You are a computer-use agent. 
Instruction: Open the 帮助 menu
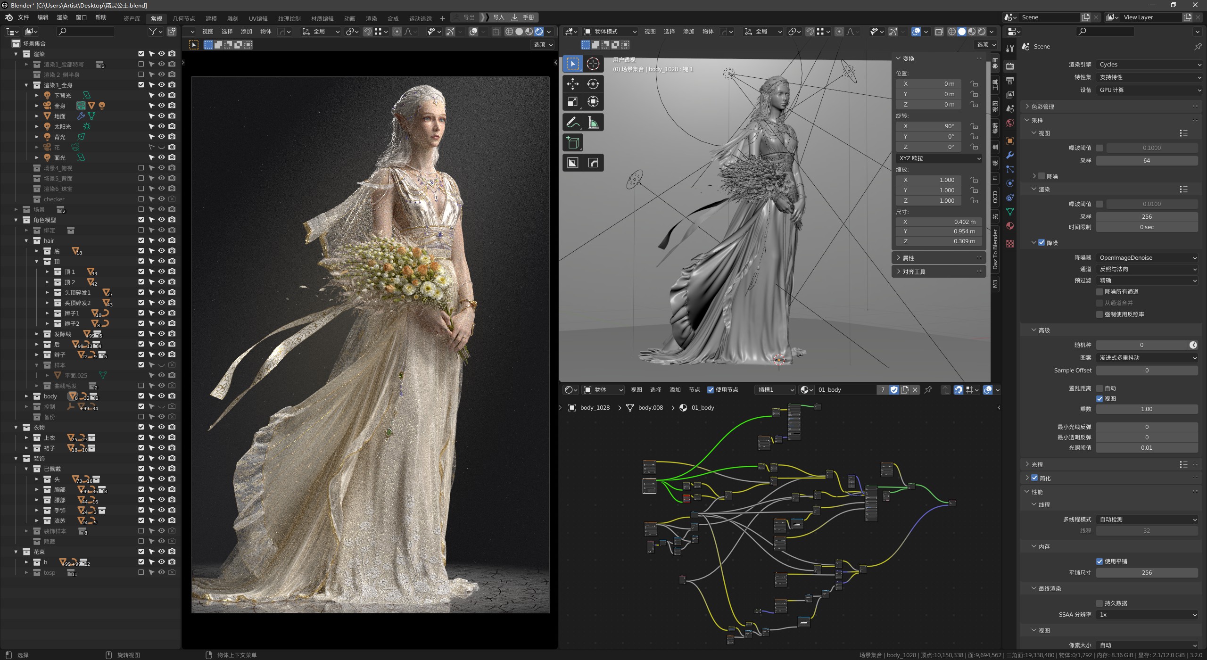coord(101,17)
